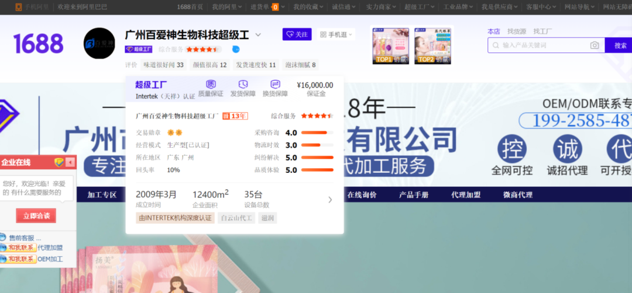Select the 找工厂 search tab
Image resolution: width=632 pixels, height=293 pixels.
coord(543,32)
